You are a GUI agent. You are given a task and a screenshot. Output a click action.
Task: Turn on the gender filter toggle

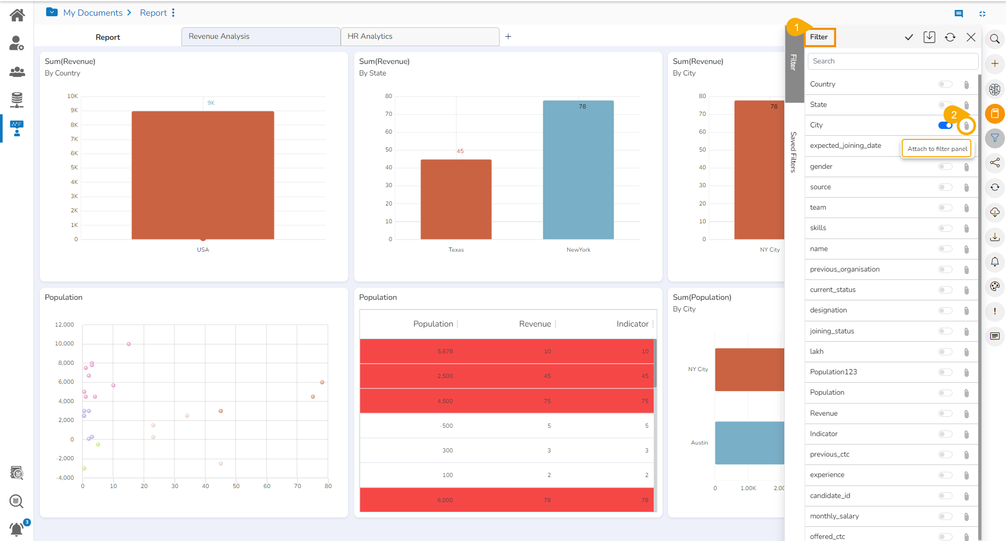pos(945,167)
